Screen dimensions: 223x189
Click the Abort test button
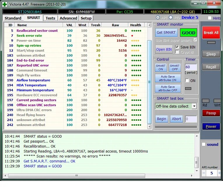coord(176,119)
